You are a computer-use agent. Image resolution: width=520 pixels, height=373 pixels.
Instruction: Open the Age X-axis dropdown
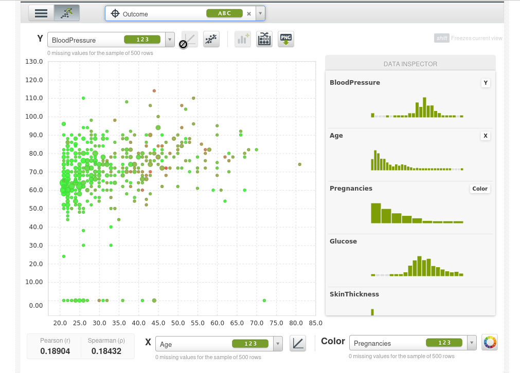[278, 344]
